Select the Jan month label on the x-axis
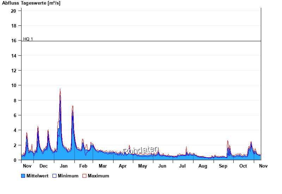 coord(64,166)
